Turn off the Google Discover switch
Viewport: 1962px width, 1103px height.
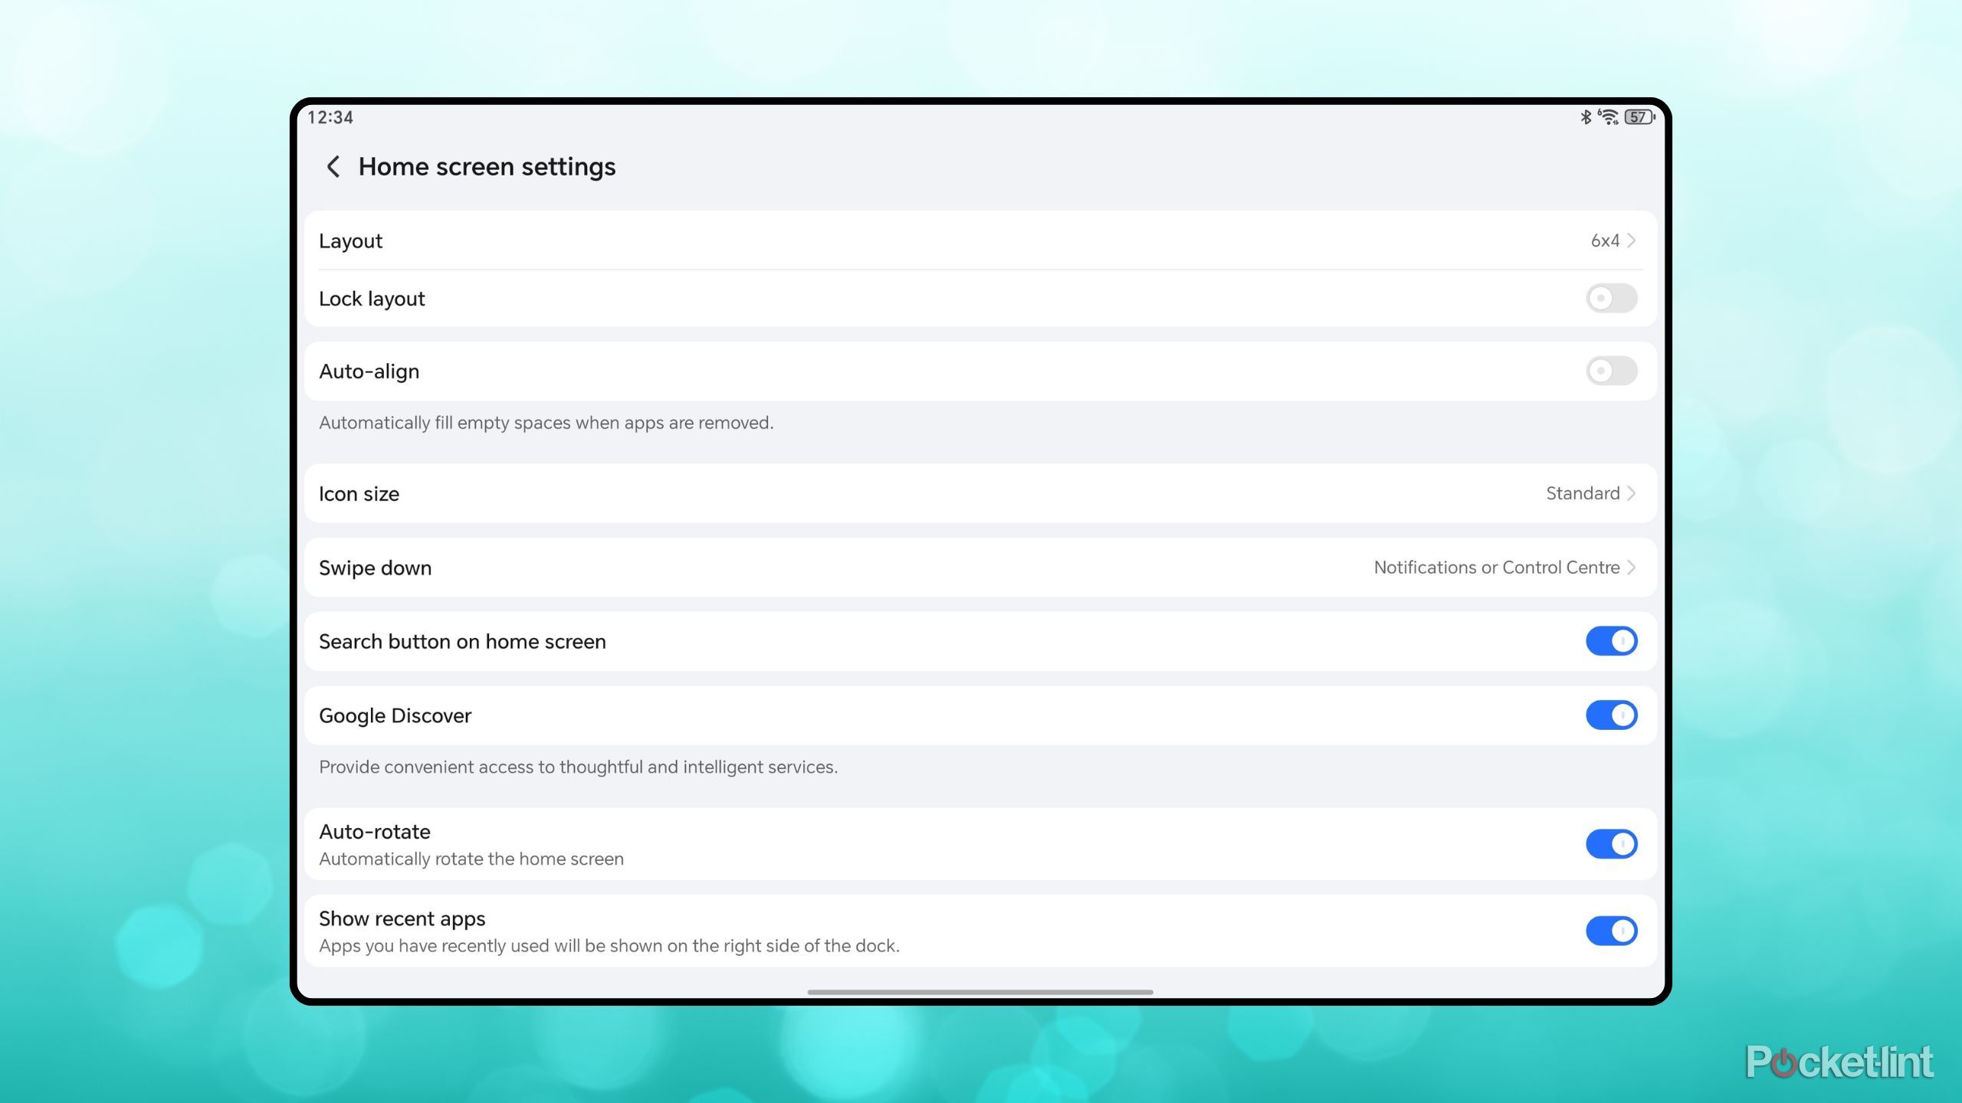click(1611, 715)
